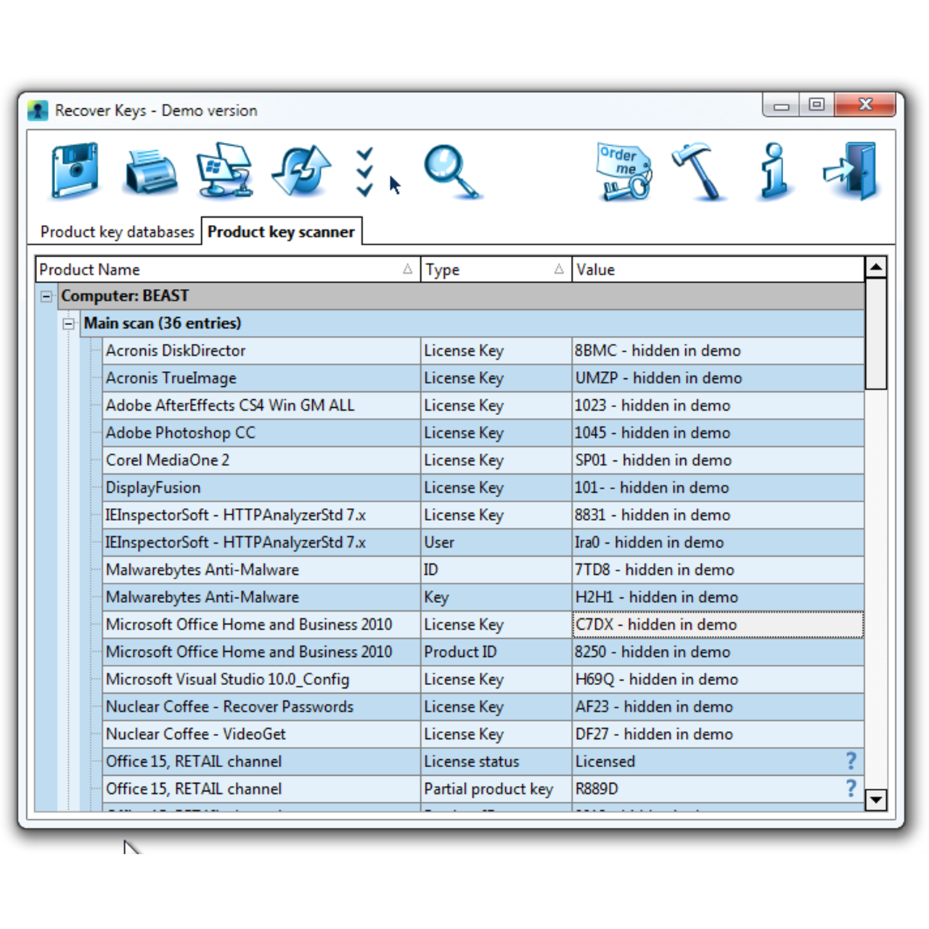Screen dimensions: 929x929
Task: Click the 'R889D' value text
Action: 597,789
